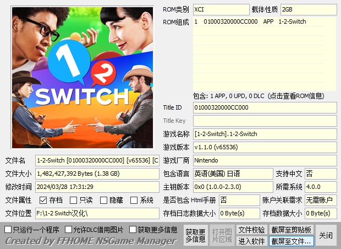
Task: Click the 截屏至文件... button
Action: [291, 241]
